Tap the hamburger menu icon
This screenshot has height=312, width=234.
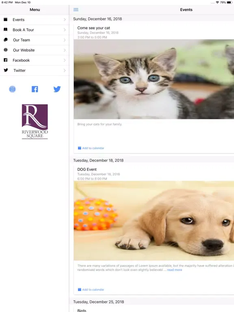pyautogui.click(x=76, y=10)
